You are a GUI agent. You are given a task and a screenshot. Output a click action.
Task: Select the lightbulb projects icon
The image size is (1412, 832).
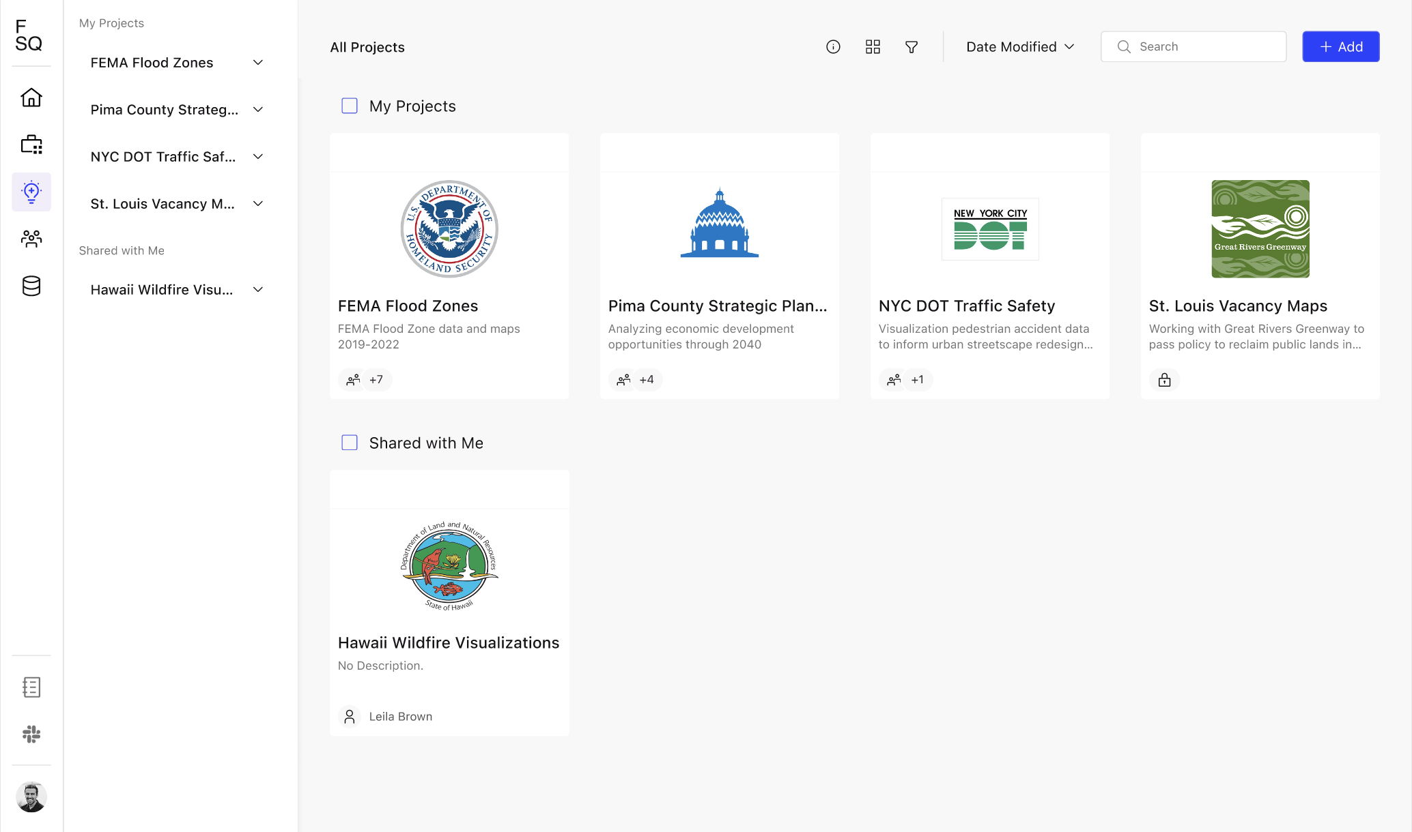[31, 192]
